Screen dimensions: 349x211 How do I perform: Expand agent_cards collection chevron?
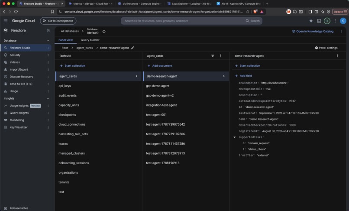136,76
